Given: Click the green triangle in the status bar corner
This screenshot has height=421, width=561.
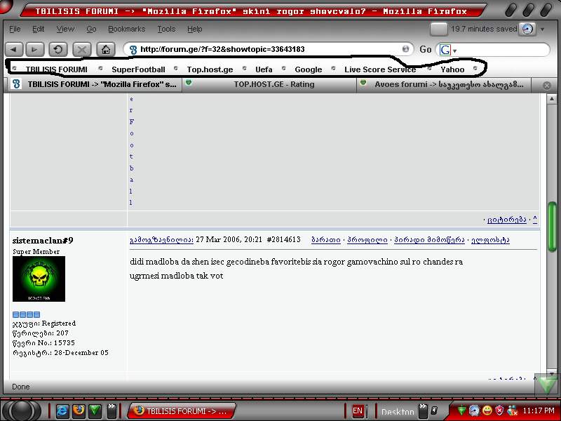Looking at the screenshot, I should tap(547, 385).
